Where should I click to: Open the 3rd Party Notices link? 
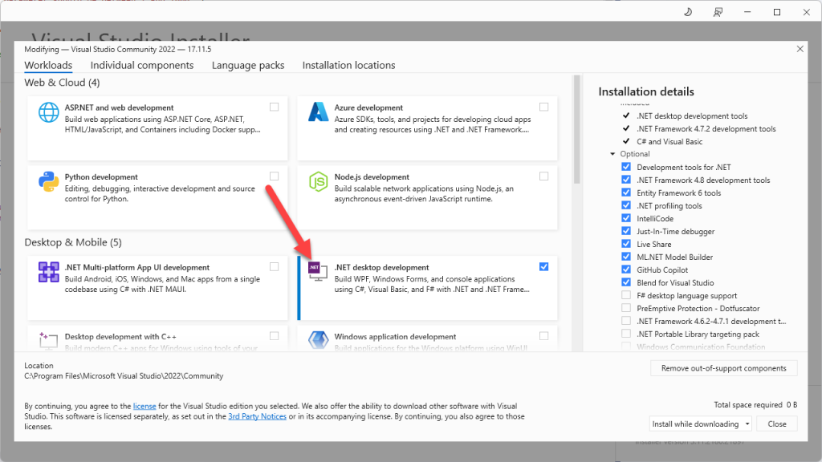pos(258,416)
